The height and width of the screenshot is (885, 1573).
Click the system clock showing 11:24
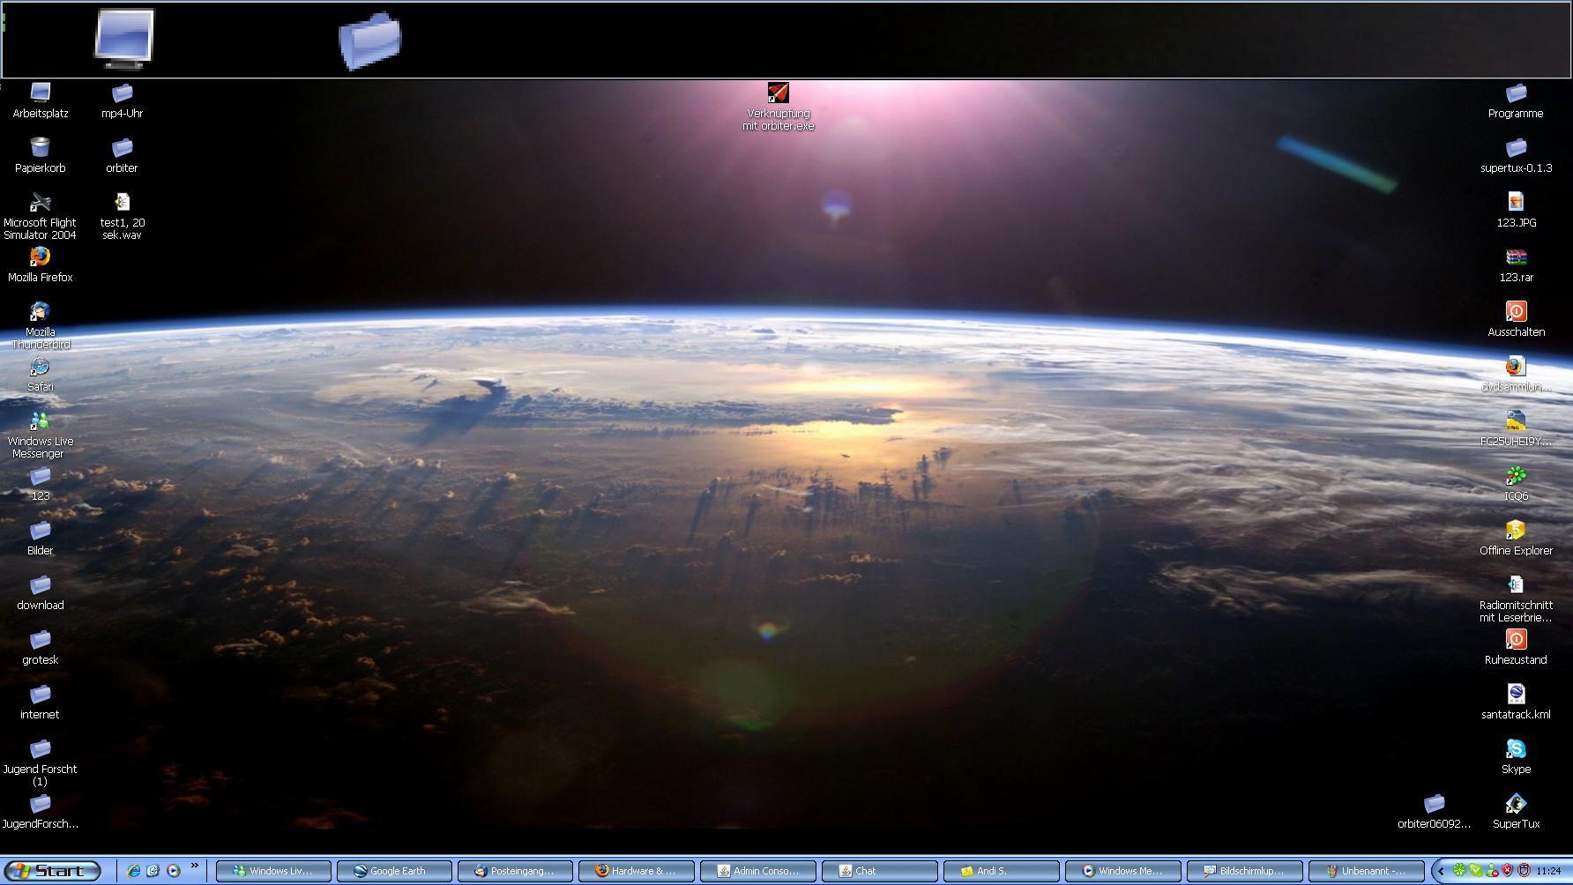point(1548,871)
